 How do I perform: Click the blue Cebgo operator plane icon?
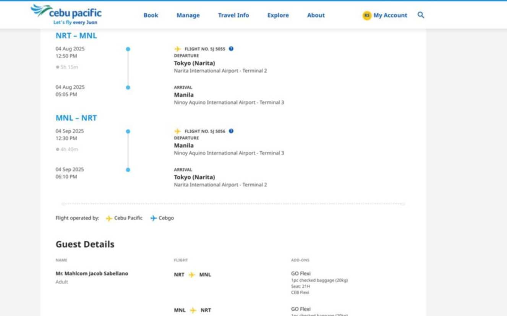pyautogui.click(x=154, y=218)
